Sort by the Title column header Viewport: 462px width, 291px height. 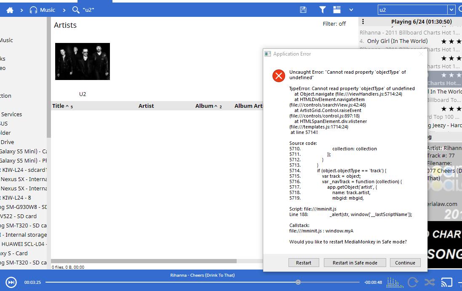[58, 106]
